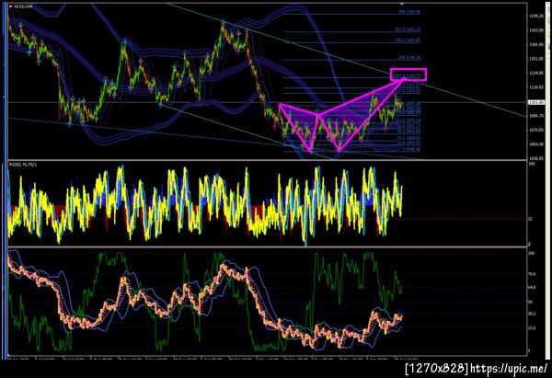Viewport: 552px width, 378px height.
Task: Click the highlighted current price tag on axis
Action: 535,102
